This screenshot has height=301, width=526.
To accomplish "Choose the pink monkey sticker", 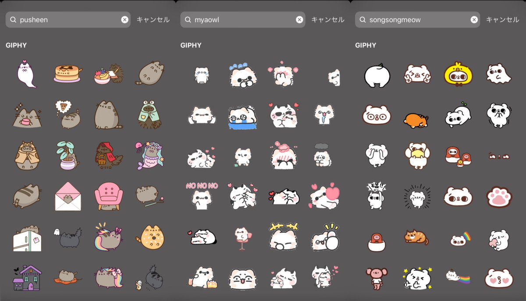I will [377, 278].
